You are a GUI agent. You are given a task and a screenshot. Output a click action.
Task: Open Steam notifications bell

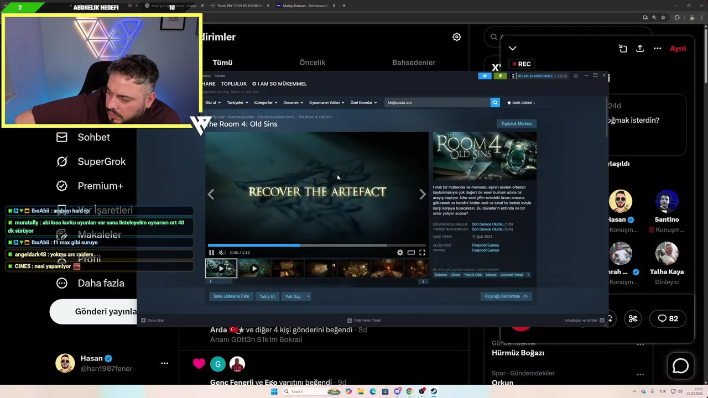500,76
